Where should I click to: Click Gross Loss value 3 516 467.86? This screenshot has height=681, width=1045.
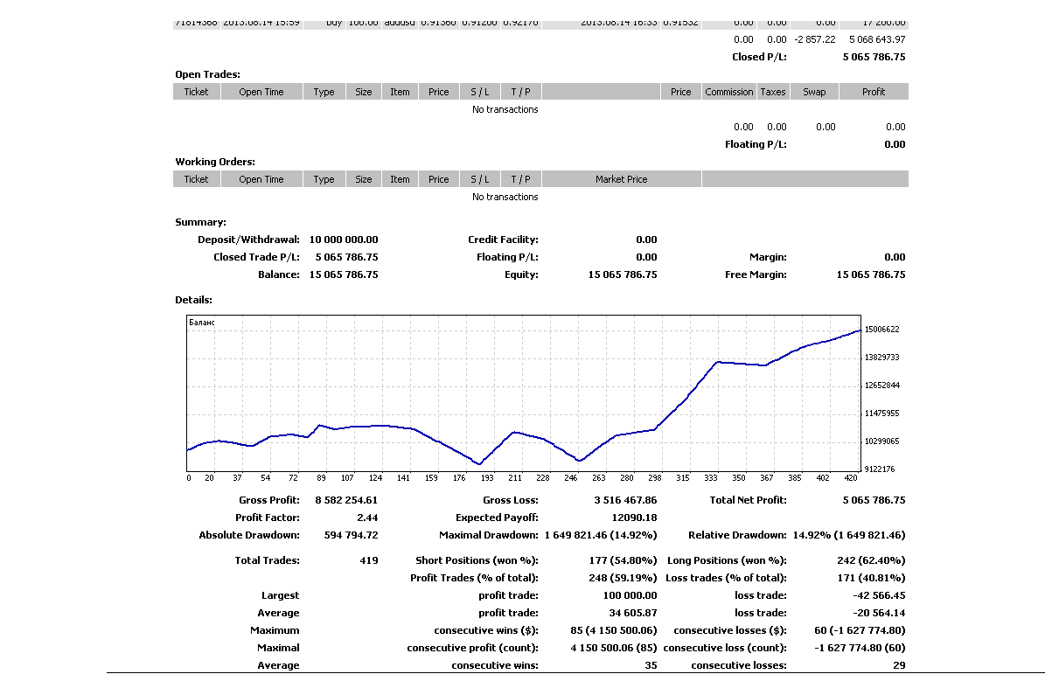pyautogui.click(x=625, y=500)
